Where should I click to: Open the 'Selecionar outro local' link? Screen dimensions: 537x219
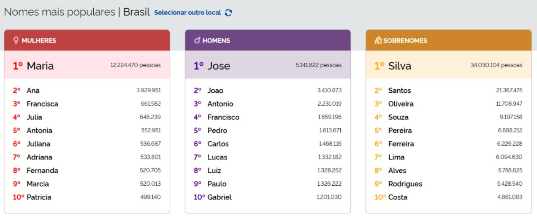(x=187, y=13)
